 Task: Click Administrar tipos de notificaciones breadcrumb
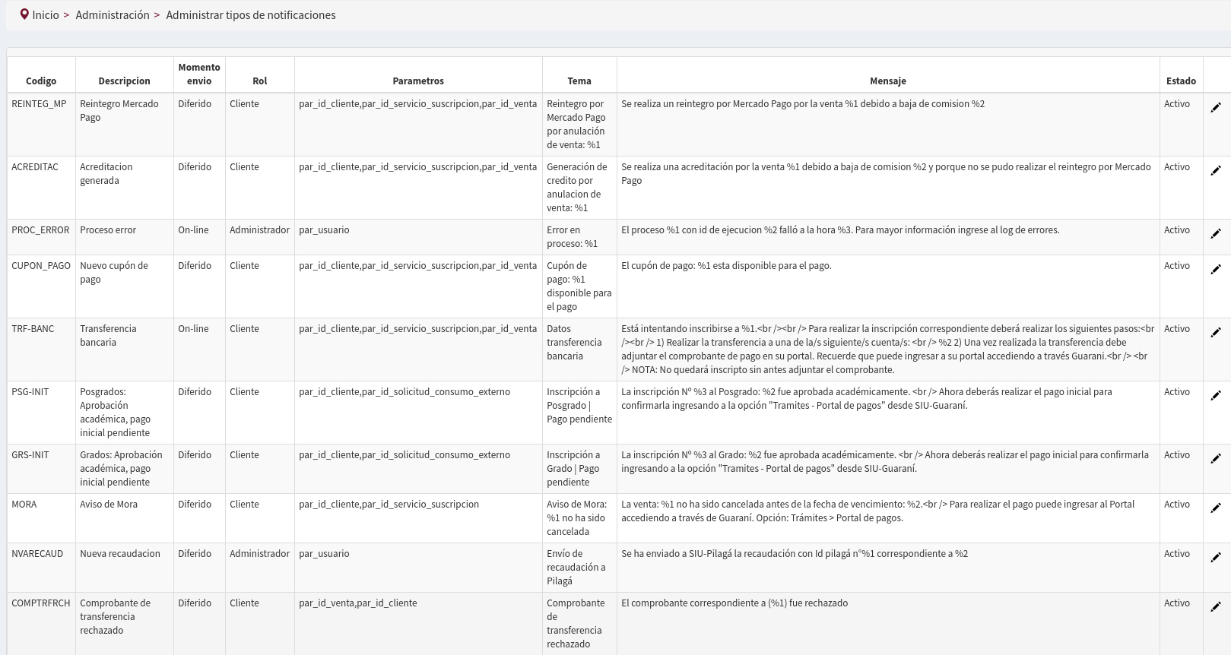click(251, 15)
